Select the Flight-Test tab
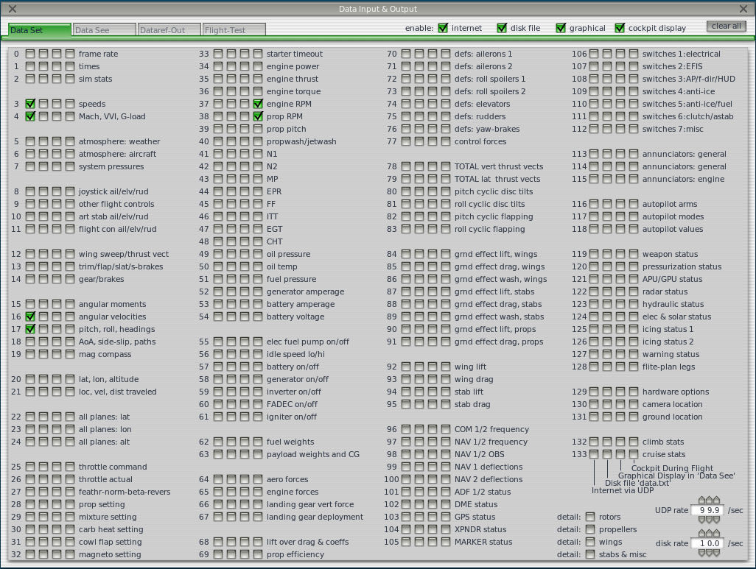Screen dimensions: 756x569 click(x=234, y=30)
